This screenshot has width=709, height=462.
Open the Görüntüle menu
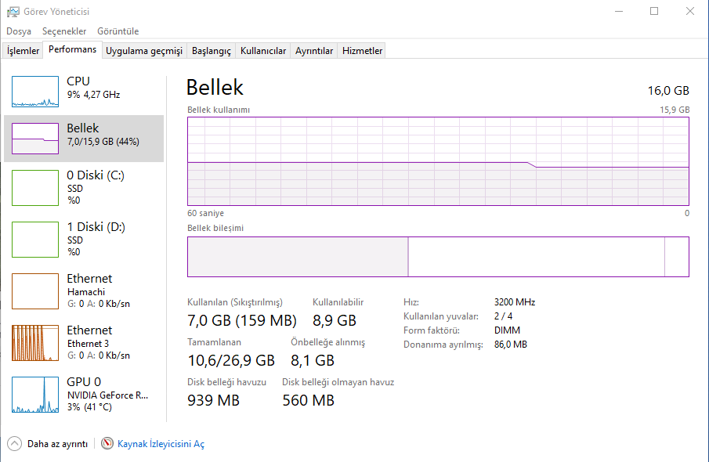(118, 31)
